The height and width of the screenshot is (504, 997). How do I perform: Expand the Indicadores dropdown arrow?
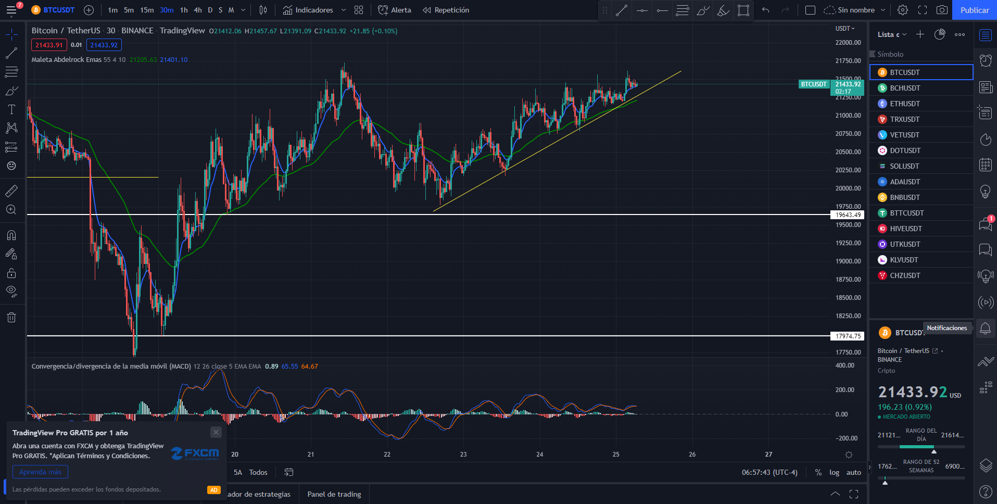tap(344, 10)
